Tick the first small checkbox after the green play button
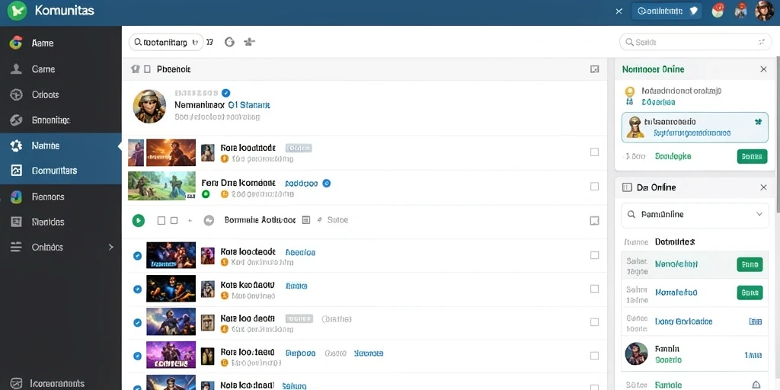 coord(161,220)
